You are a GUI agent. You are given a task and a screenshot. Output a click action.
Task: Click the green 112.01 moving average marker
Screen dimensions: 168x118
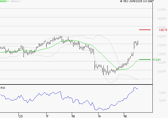(x=145, y=60)
